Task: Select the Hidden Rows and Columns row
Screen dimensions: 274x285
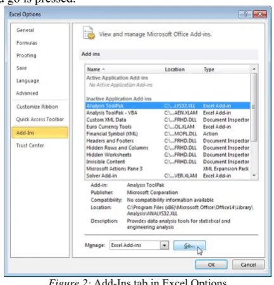Action: 168,148
